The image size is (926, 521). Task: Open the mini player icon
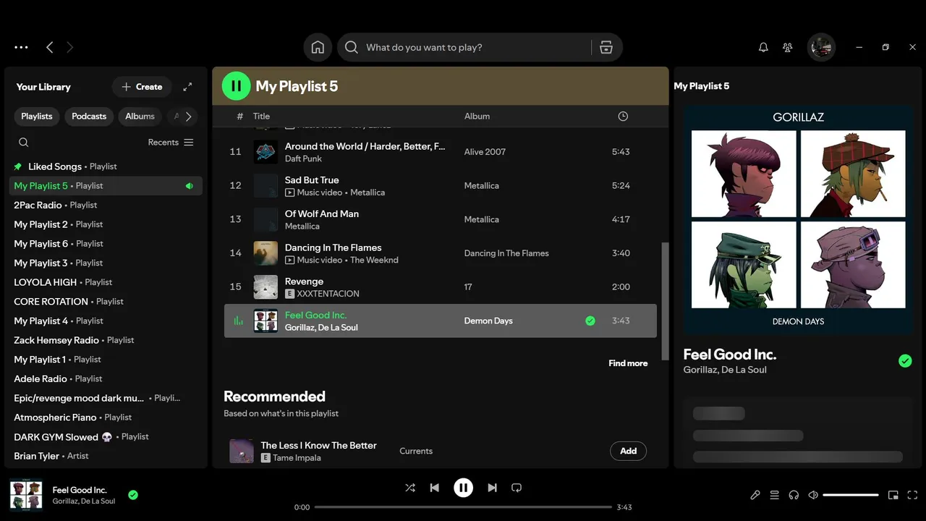point(893,495)
